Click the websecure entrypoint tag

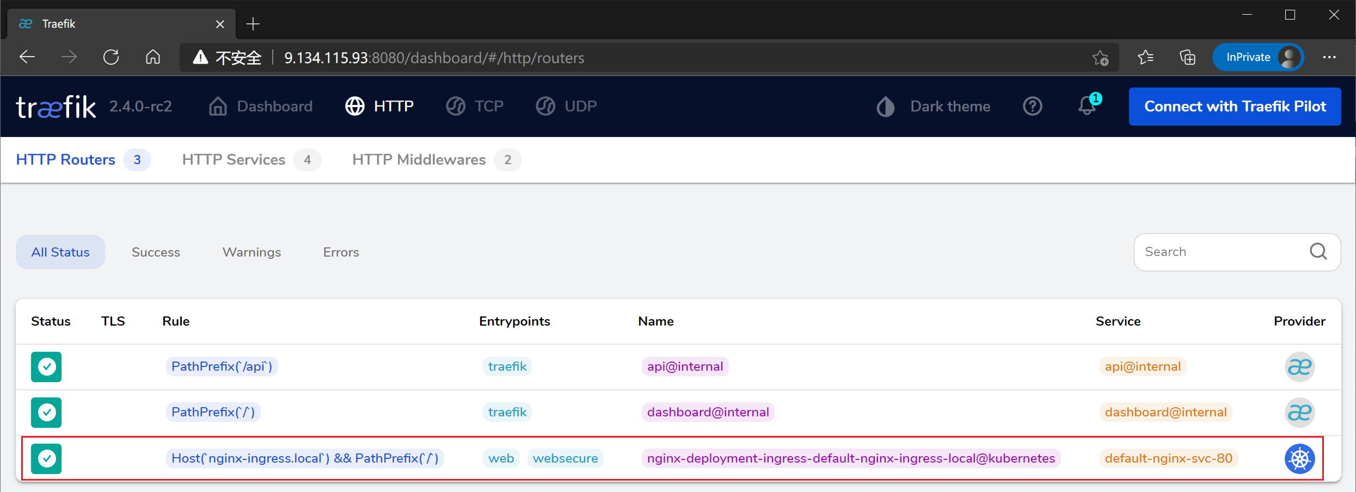[565, 458]
